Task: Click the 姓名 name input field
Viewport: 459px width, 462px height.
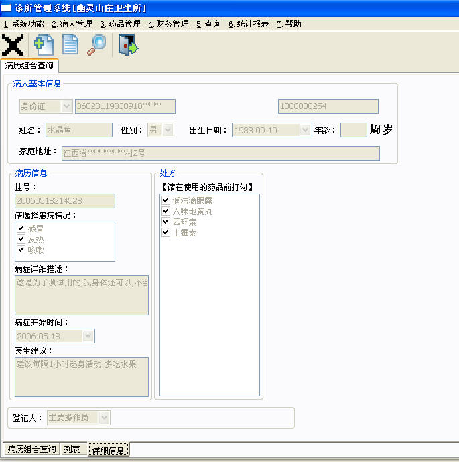Action: tap(79, 130)
